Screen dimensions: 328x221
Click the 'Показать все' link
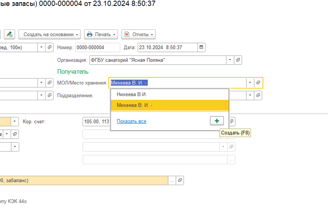pos(131,121)
